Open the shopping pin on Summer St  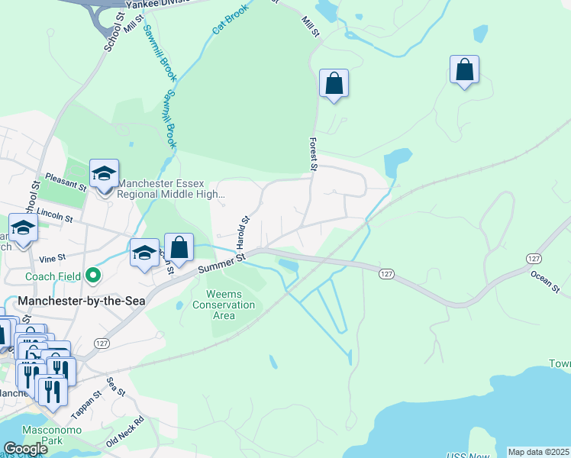tap(179, 247)
